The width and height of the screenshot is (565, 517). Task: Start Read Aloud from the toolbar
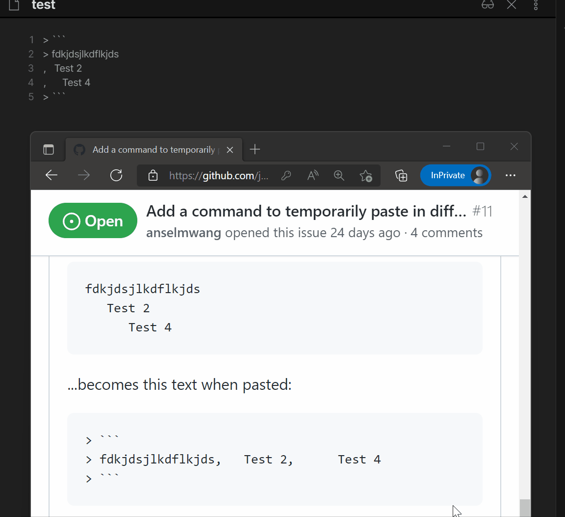click(x=312, y=175)
